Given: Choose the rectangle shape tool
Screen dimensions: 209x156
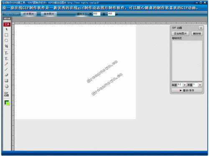Looking at the screenshot, I should (6, 81).
